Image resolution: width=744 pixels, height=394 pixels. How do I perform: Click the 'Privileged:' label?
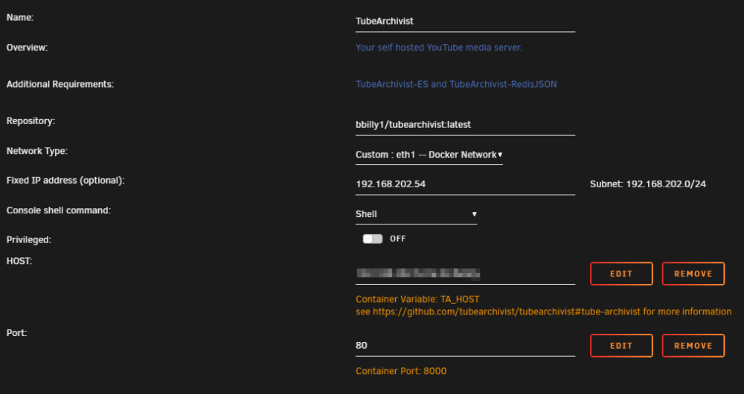(x=29, y=240)
